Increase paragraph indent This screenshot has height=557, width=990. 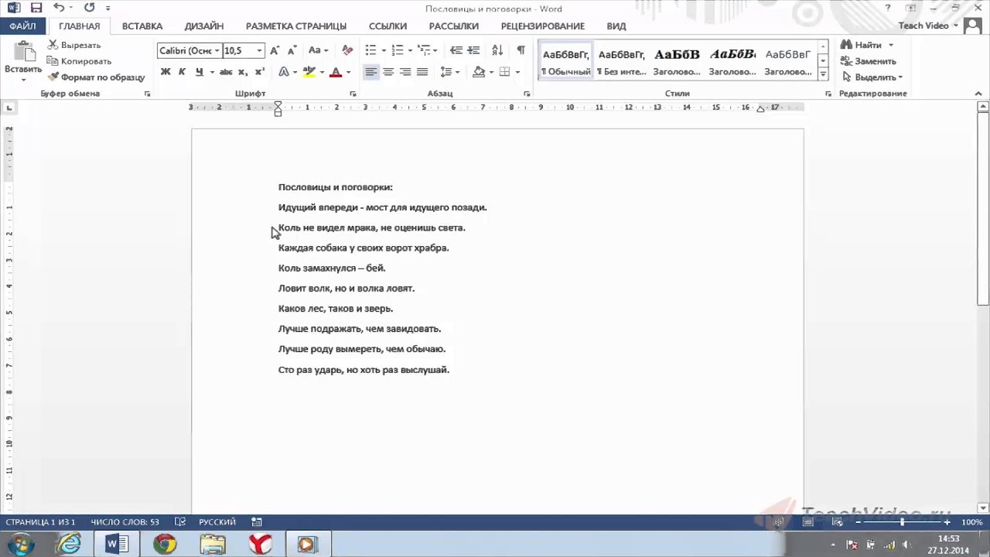(x=473, y=50)
